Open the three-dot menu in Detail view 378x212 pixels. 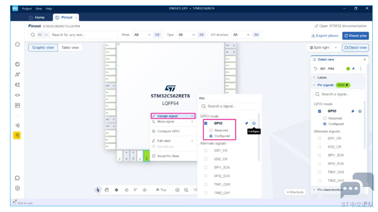click(x=361, y=68)
